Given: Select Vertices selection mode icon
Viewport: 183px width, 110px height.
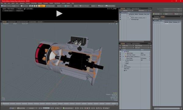Looking at the screenshot, I should pyautogui.click(x=30, y=6).
